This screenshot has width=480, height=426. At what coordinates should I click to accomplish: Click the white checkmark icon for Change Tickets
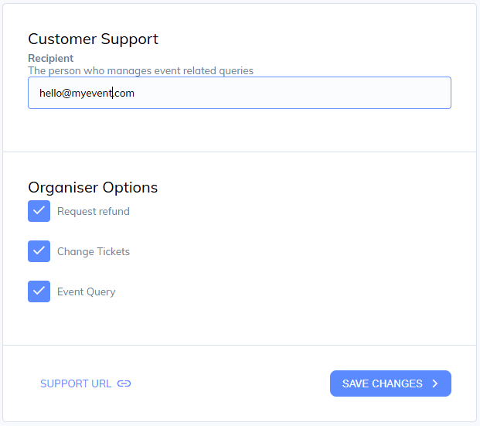coord(39,250)
